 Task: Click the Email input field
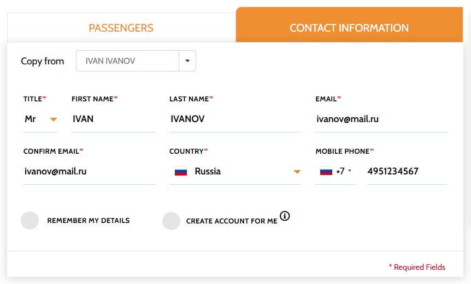(381, 119)
